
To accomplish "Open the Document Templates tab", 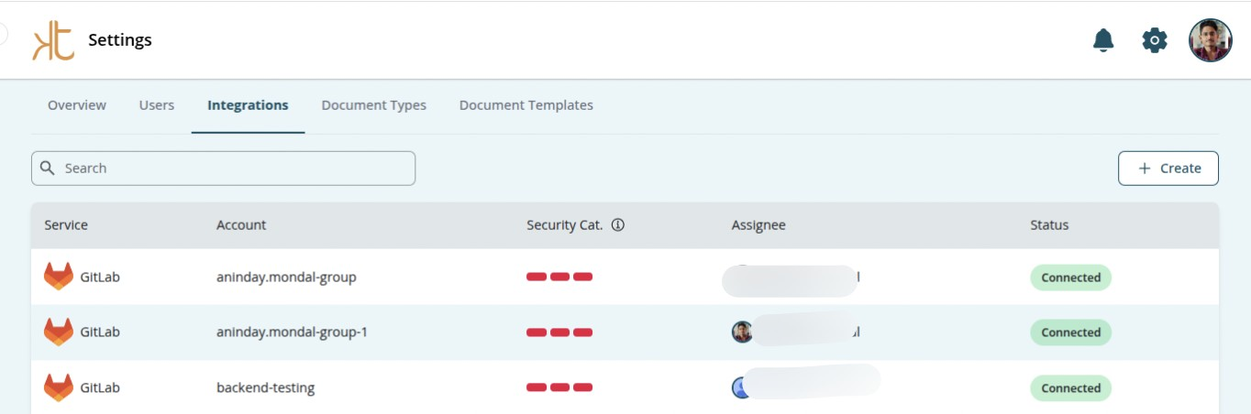I will 526,105.
